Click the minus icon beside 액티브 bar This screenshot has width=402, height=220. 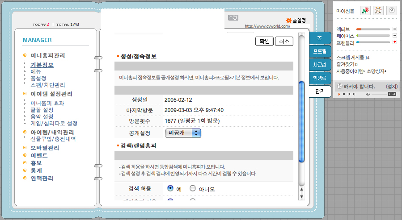[395, 29]
